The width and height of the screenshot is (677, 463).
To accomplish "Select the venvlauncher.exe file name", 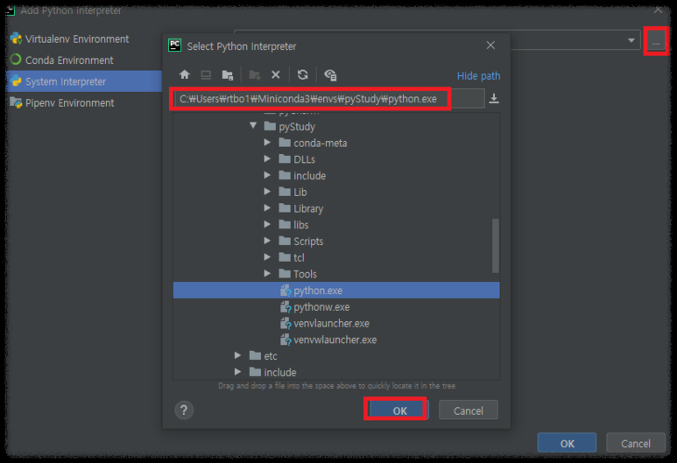I will click(x=332, y=324).
